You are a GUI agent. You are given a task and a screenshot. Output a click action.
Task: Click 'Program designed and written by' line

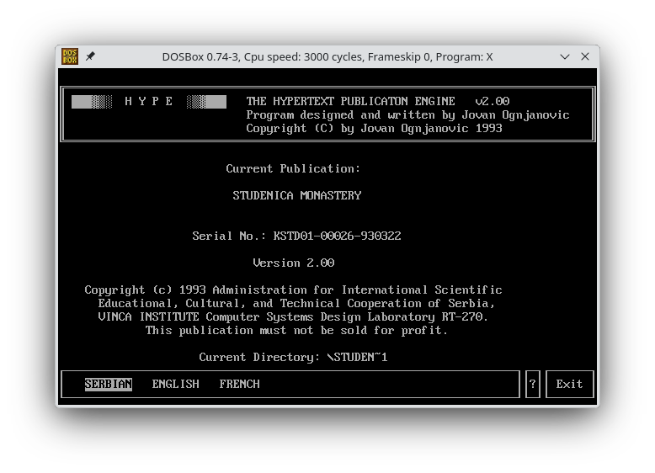pyautogui.click(x=407, y=114)
